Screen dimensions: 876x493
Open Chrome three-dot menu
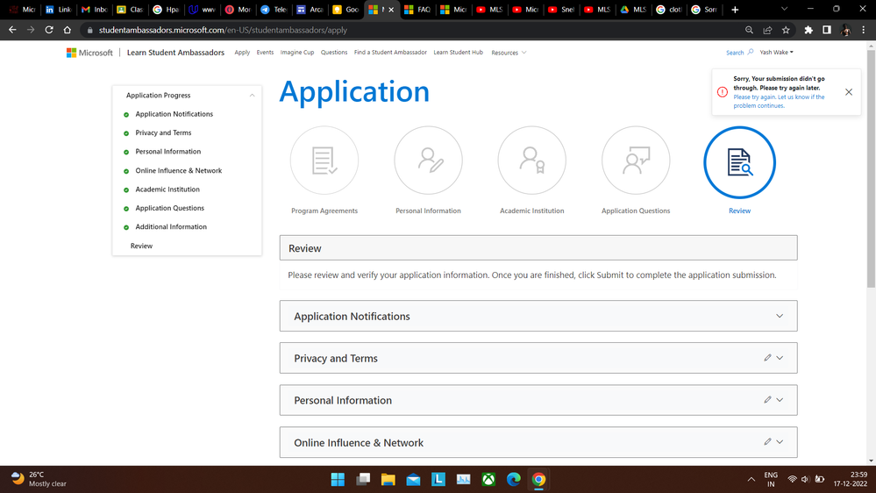pyautogui.click(x=863, y=30)
